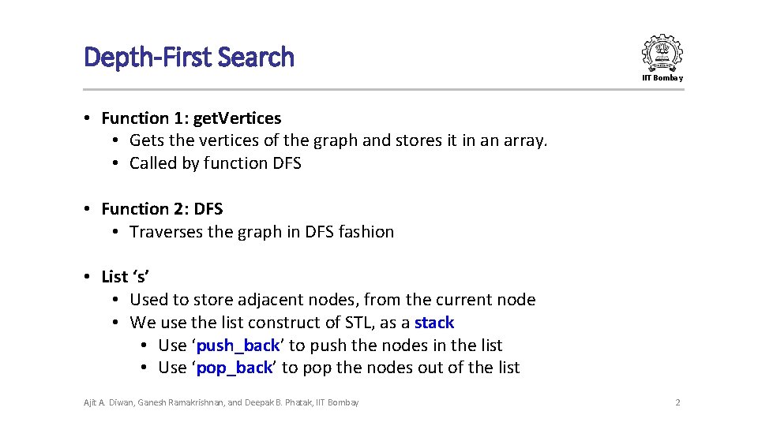The height and width of the screenshot is (426, 758).
Task: Click the horizontal rule under the title
Action: [384, 89]
